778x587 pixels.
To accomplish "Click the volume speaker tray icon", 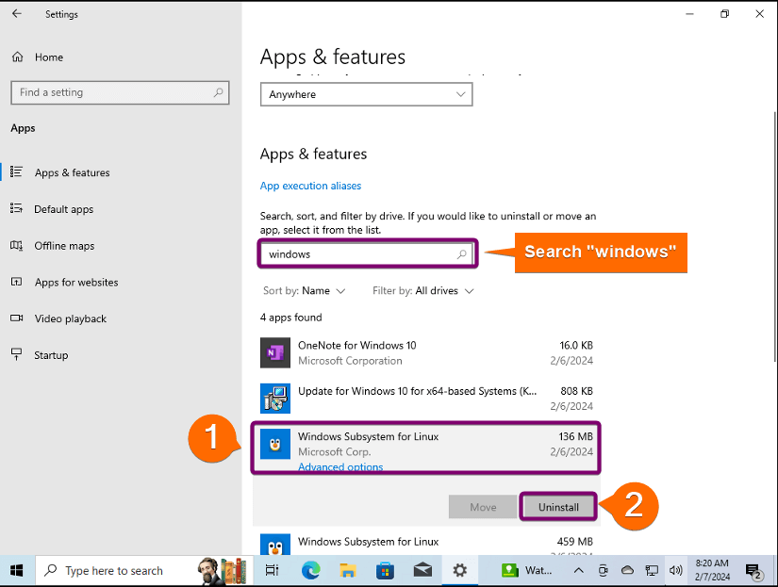I will click(x=676, y=571).
